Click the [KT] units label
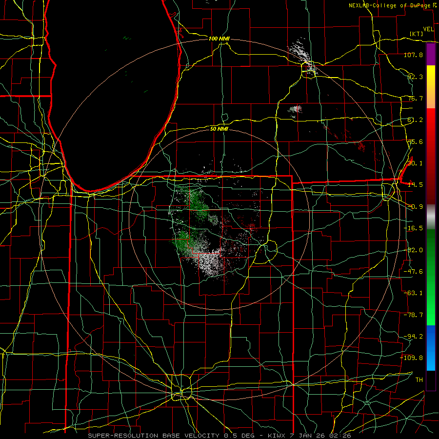The height and width of the screenshot is (439, 439). [x=417, y=34]
